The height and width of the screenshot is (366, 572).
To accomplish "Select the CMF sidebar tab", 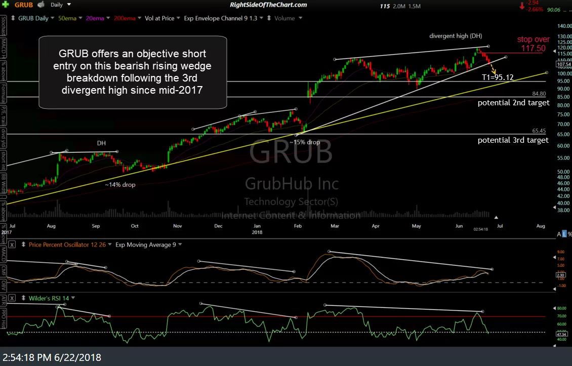I will (x=3, y=270).
